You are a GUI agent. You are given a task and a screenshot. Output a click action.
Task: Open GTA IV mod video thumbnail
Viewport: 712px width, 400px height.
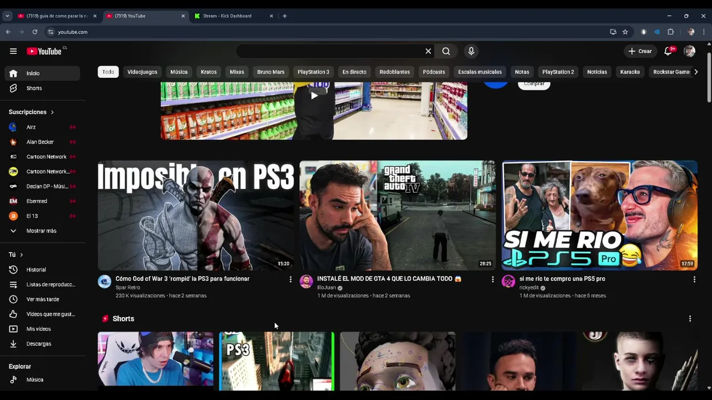click(x=397, y=216)
